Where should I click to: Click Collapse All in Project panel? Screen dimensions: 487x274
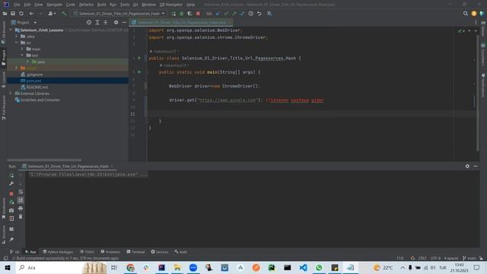106,22
